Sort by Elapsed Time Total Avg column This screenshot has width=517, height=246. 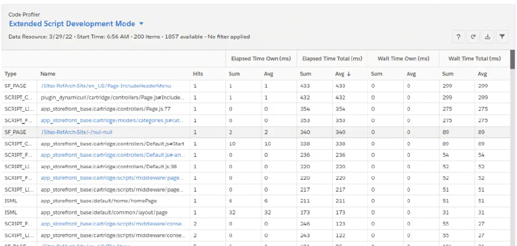tap(343, 74)
